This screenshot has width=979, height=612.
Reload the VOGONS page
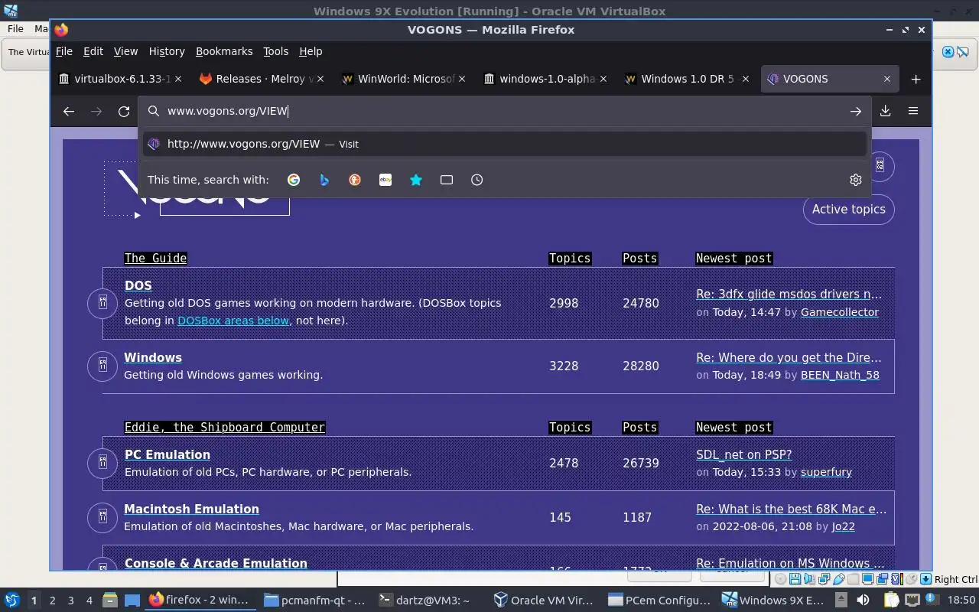click(124, 111)
